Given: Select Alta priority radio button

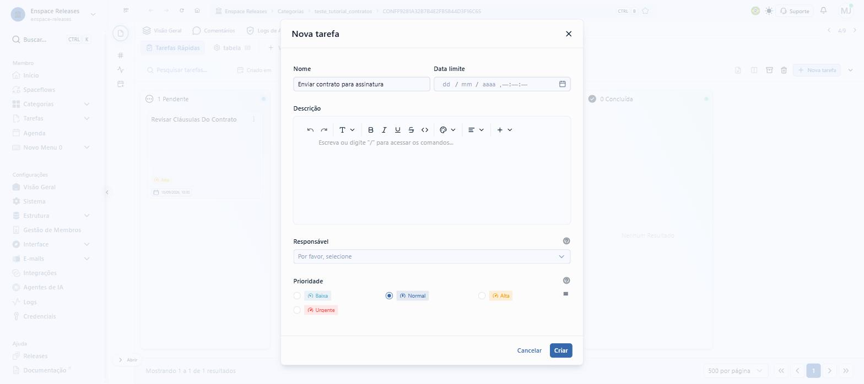Looking at the screenshot, I should (482, 296).
